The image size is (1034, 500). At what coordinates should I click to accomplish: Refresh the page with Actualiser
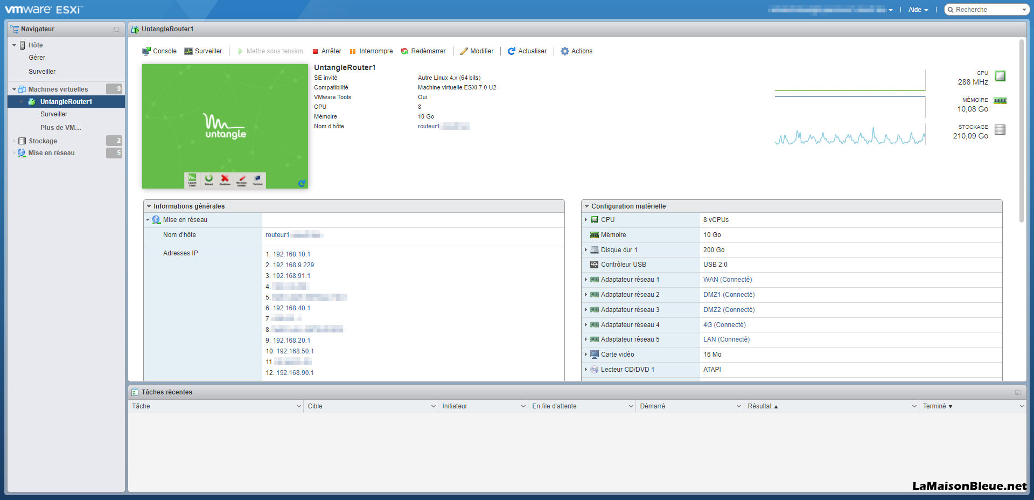pos(527,51)
